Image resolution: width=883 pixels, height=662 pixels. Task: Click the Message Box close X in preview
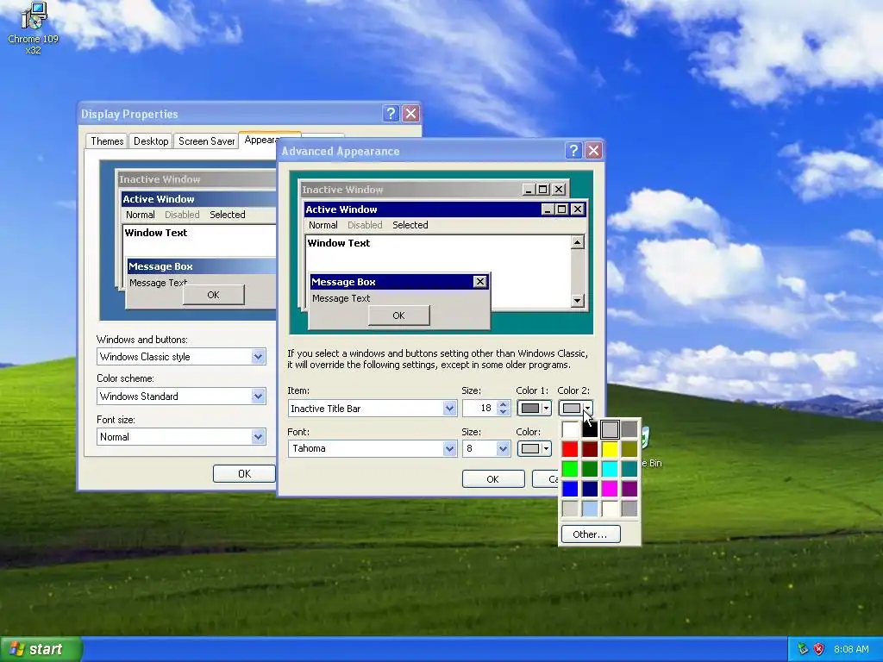[x=479, y=282]
